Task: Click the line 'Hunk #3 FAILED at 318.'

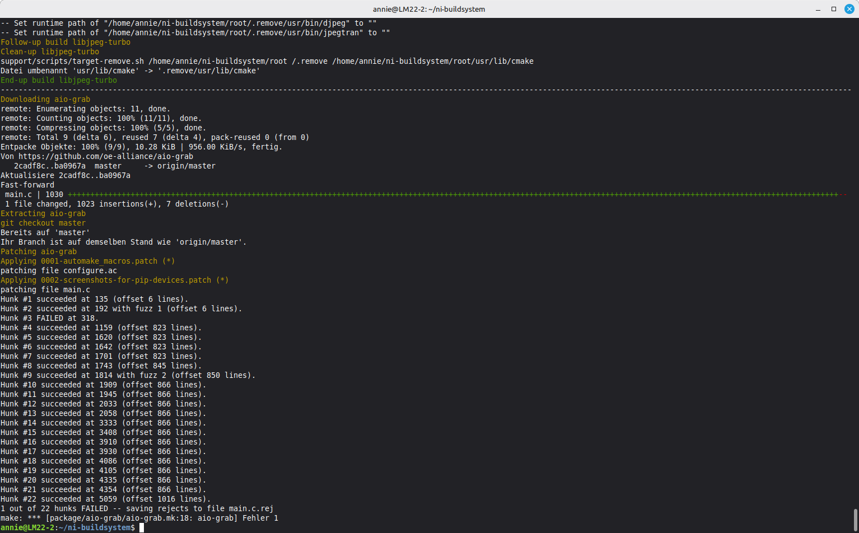Action: pos(50,318)
